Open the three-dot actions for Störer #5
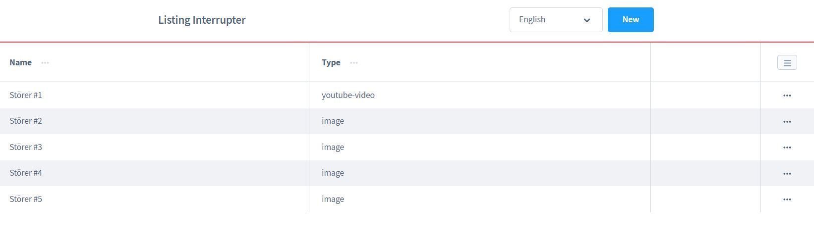Viewport: 814px width, 243px height. pyautogui.click(x=787, y=199)
